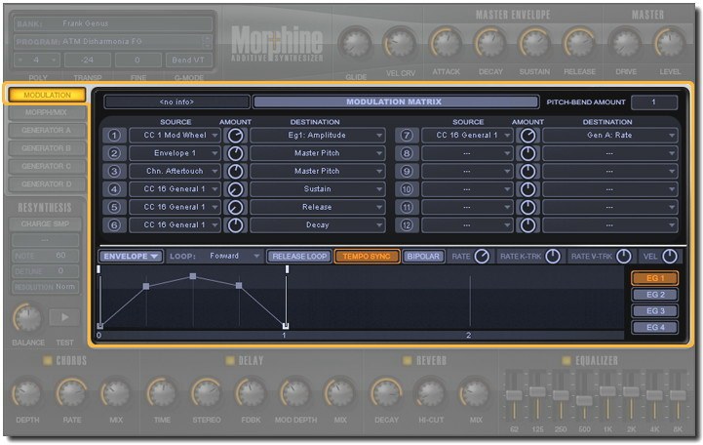Click the reverb HI-CUT knob

[431, 393]
